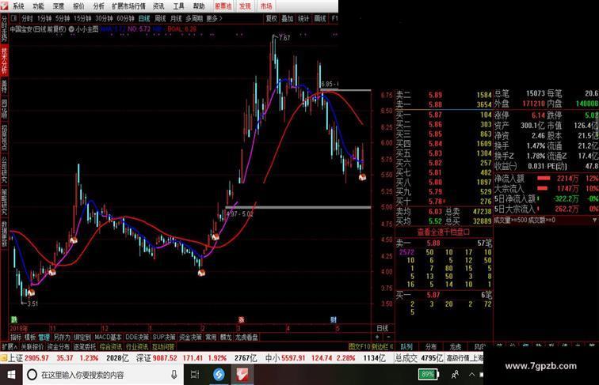Click the latest house signal icon at 5.50
Image resolution: width=599 pixels, height=385 pixels.
(362, 176)
